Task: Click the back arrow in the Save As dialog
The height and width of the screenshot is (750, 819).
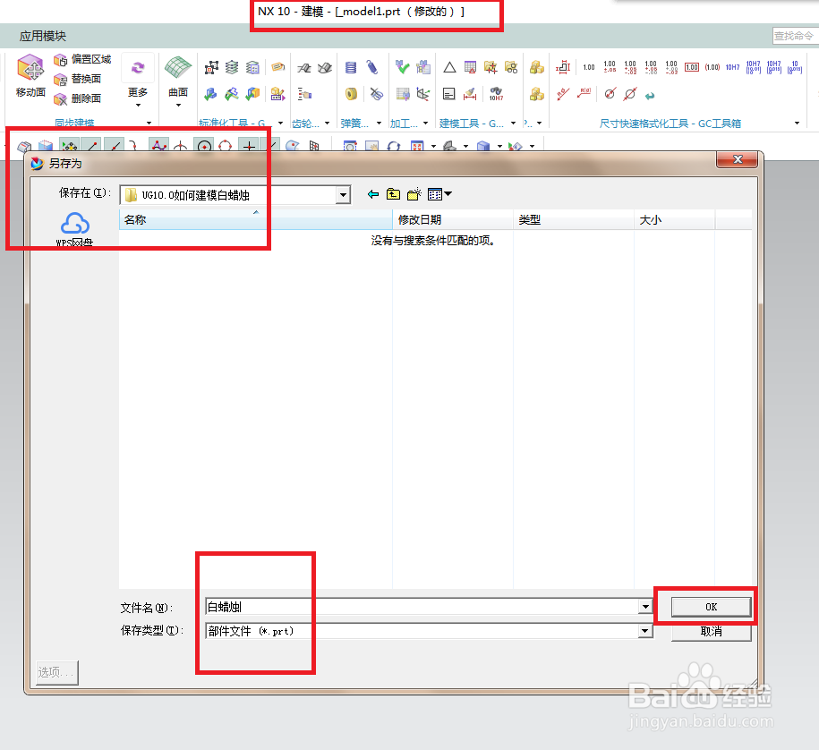Action: [373, 193]
